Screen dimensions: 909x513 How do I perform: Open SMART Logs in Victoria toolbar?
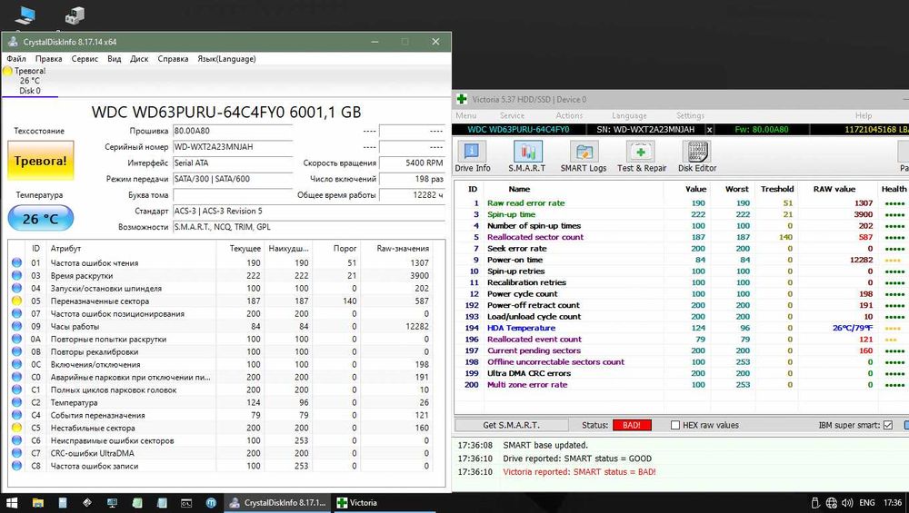584,156
